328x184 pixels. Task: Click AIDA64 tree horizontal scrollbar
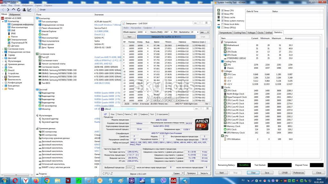click(17, 175)
